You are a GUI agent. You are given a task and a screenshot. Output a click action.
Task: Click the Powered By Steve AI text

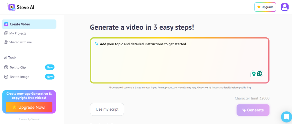point(29,119)
